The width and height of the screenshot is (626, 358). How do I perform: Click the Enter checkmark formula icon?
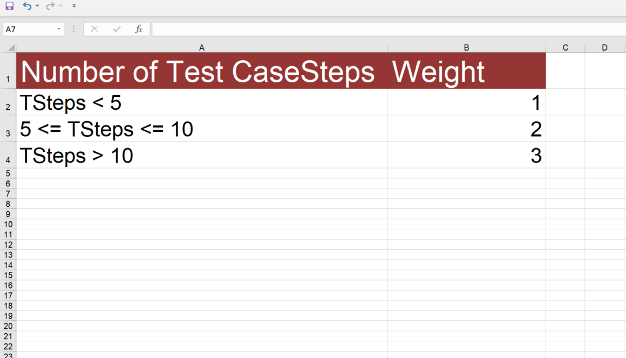coord(117,29)
